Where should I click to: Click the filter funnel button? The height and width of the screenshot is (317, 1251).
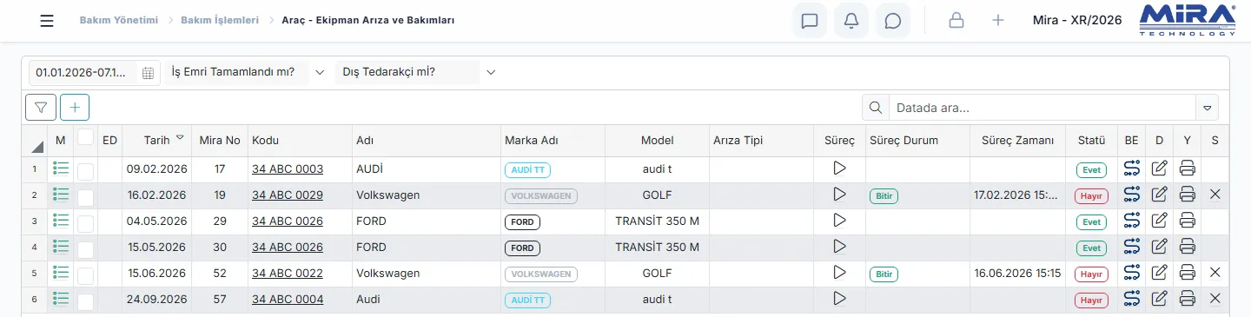pos(41,108)
